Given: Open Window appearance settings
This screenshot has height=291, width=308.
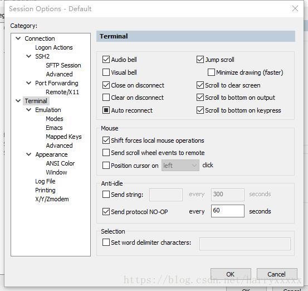Looking at the screenshot, I should [56, 172].
